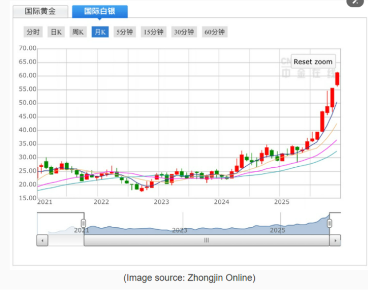Pick the 15分钟 interval button

pos(153,32)
